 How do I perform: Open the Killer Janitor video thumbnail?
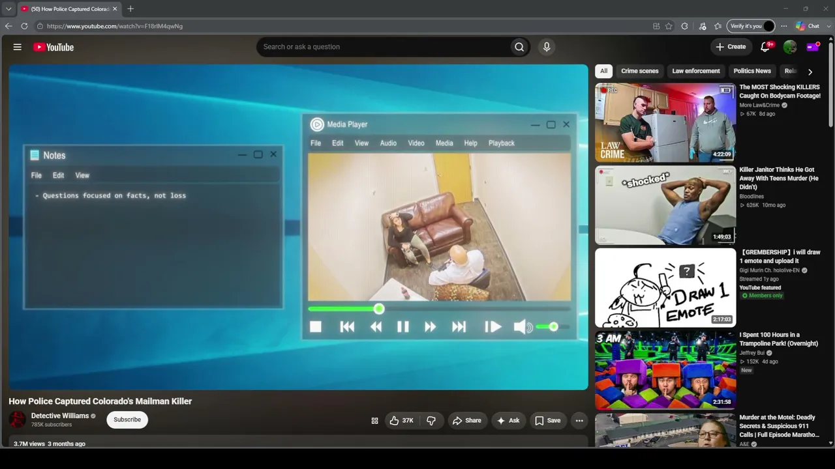[x=665, y=205]
